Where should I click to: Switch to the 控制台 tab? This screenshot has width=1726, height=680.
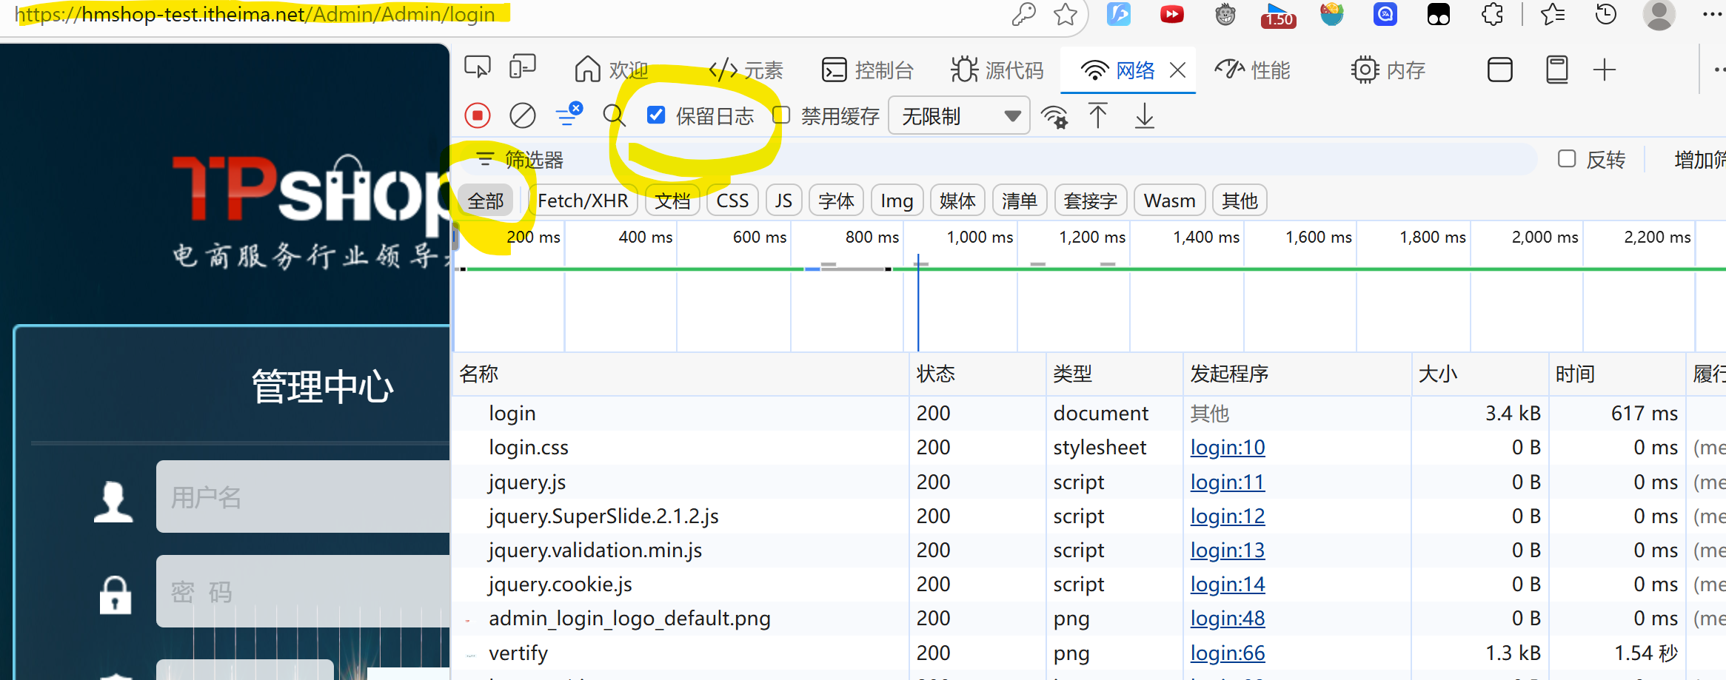click(x=868, y=70)
